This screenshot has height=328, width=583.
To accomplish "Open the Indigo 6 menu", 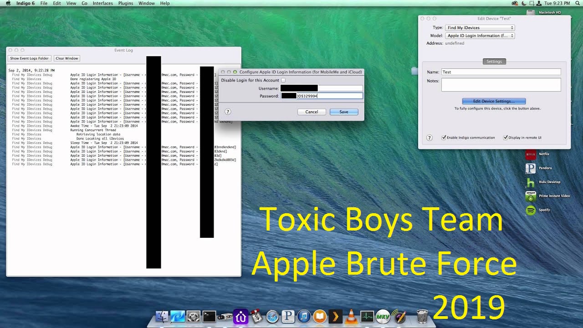I will point(25,3).
